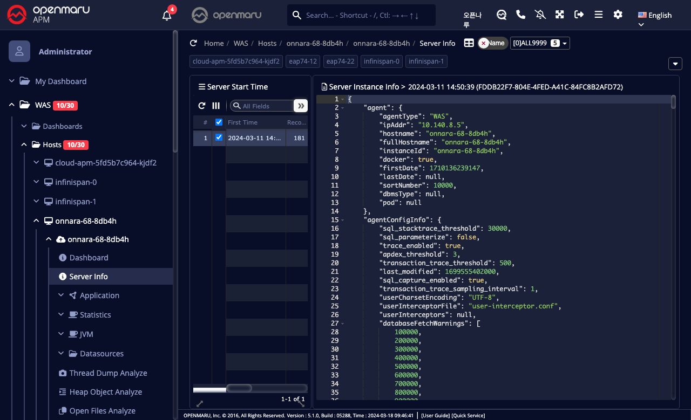Open the User Guide footer link
This screenshot has width=691, height=420.
435,416
